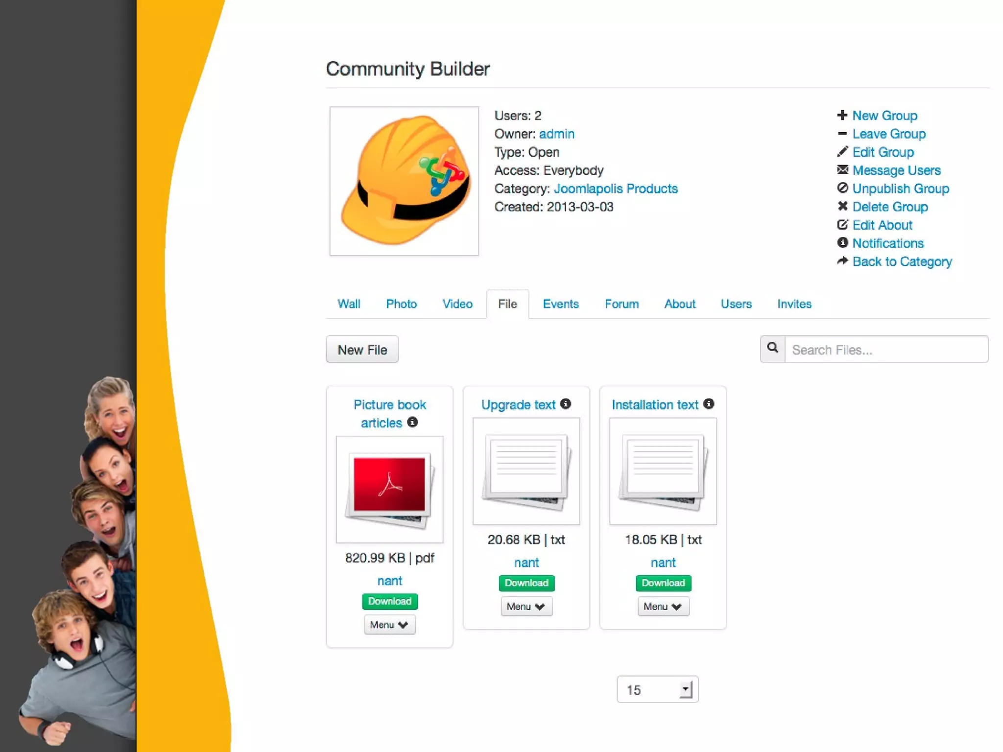Screen dimensions: 1003x752
Task: Focus the Search Files input field
Action: (885, 350)
